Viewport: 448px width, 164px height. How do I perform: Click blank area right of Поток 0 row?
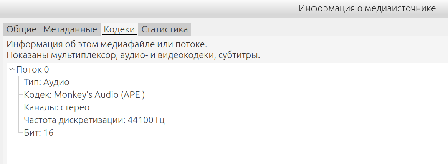point(230,70)
